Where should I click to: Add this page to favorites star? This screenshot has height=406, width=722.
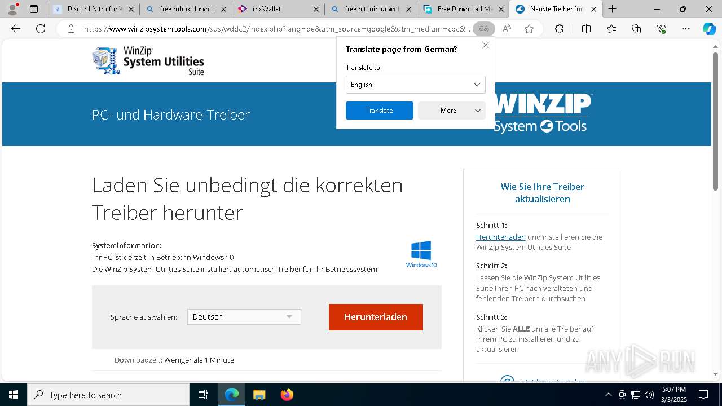click(529, 29)
